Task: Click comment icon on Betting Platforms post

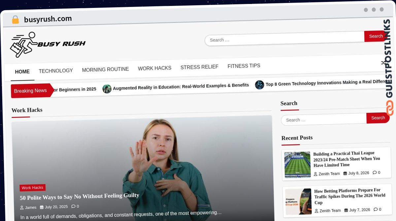Action: coord(376,209)
